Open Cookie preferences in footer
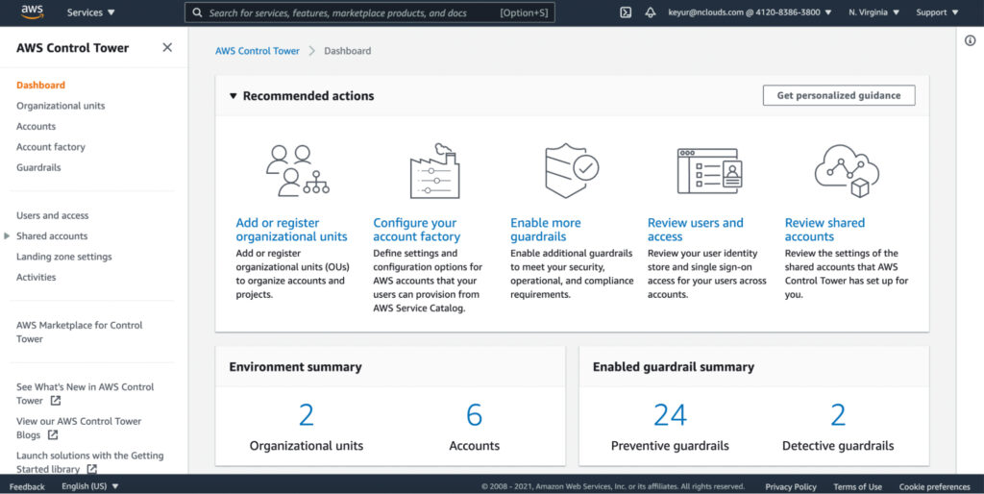This screenshot has height=494, width=984. (934, 486)
